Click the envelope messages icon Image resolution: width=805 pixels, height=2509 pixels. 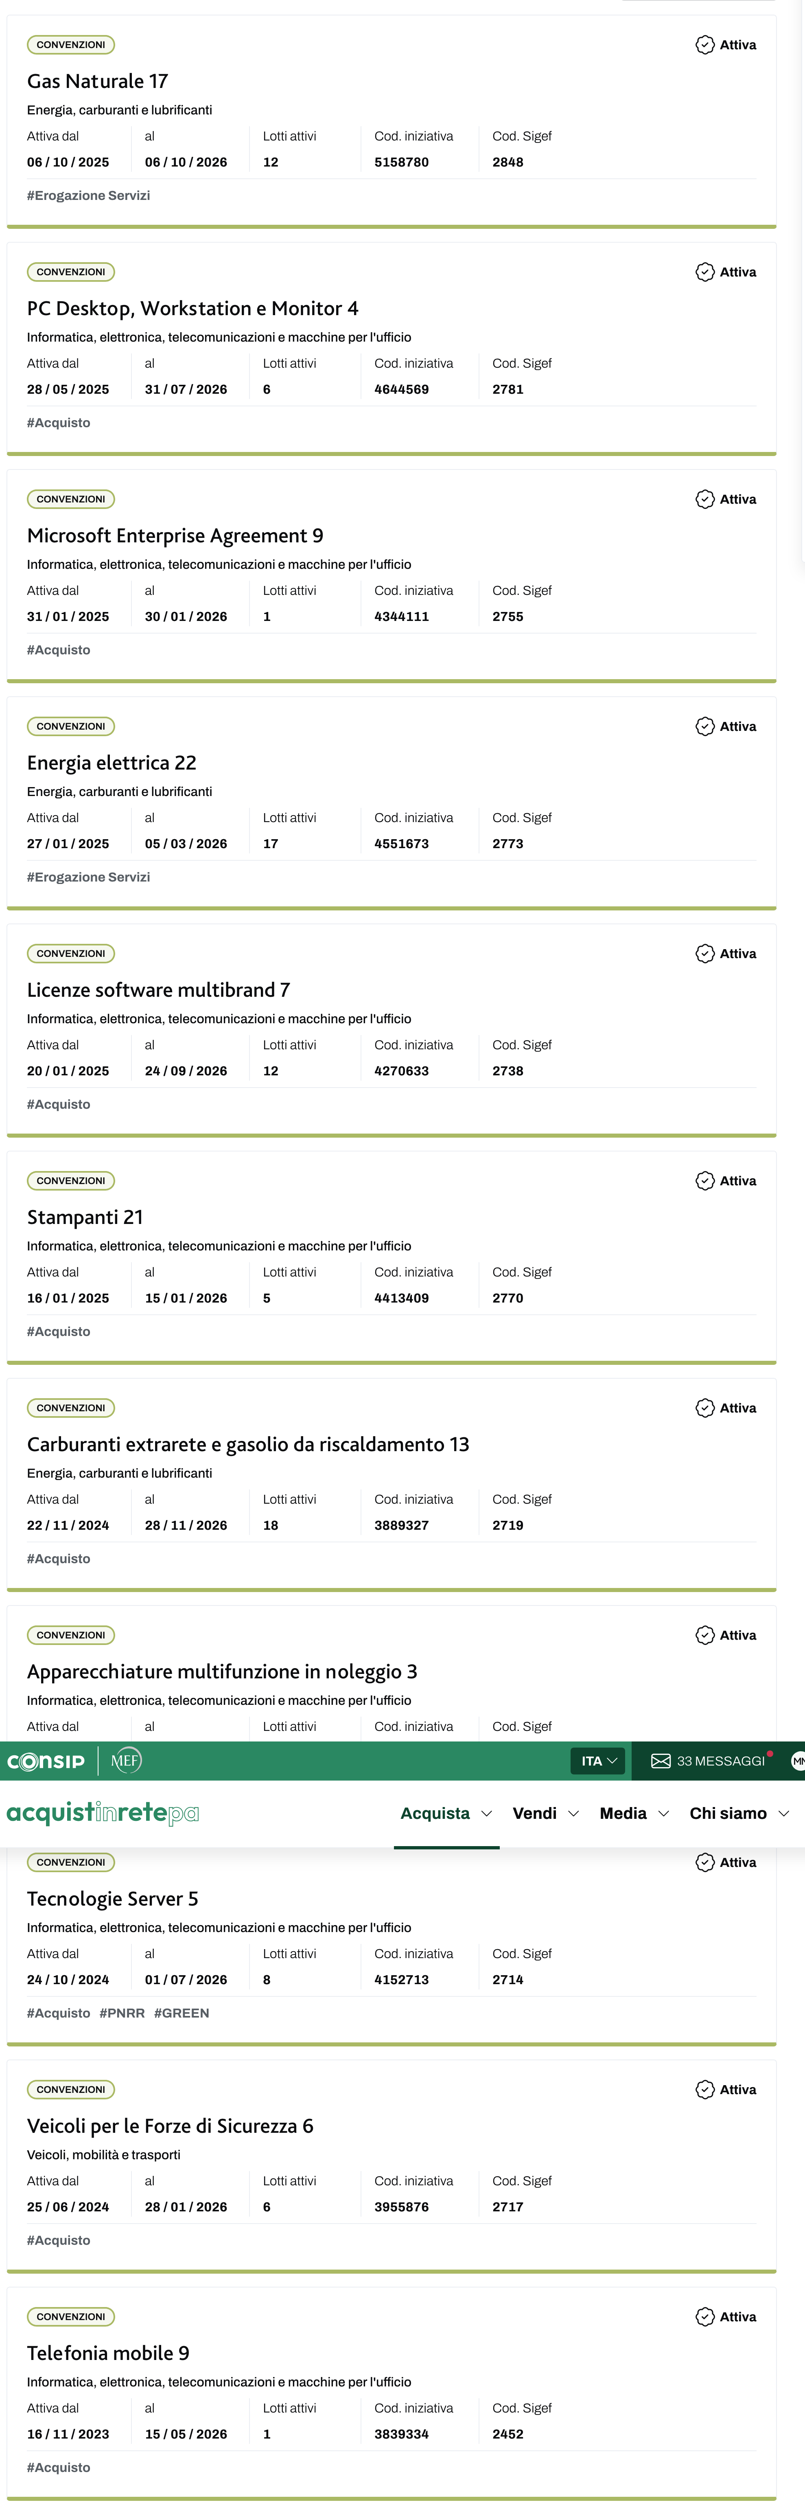click(x=661, y=1761)
